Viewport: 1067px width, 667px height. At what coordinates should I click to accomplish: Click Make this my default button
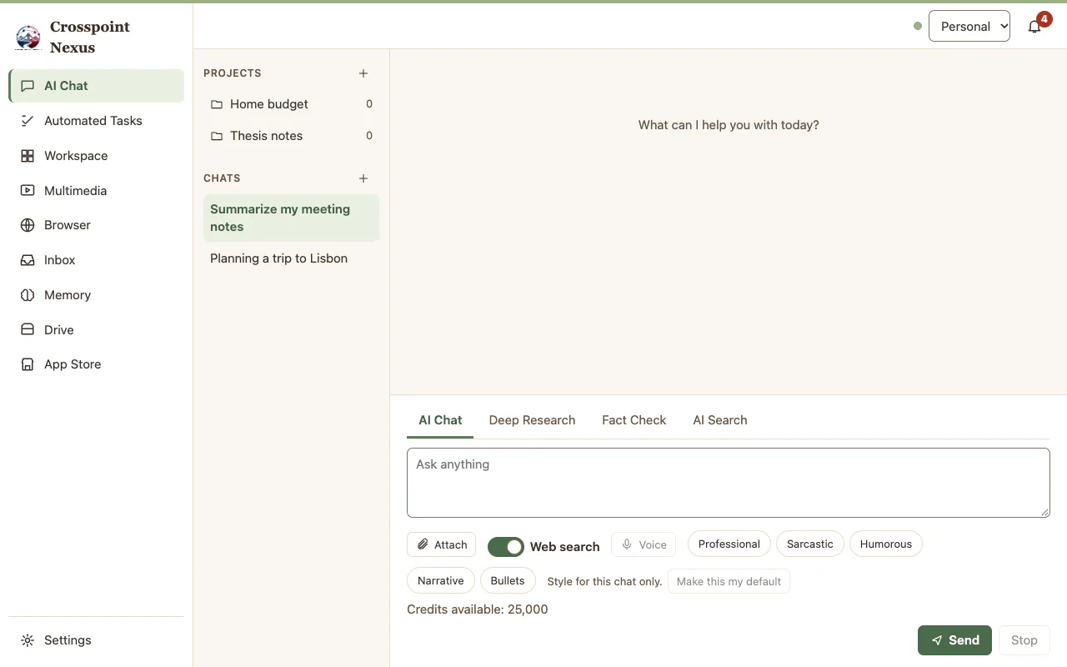[x=729, y=581]
